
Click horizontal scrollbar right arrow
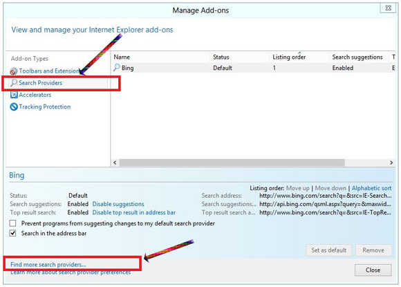(x=391, y=163)
